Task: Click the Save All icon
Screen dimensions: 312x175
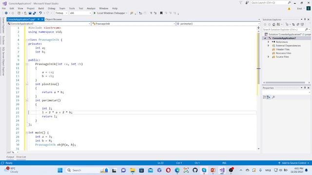Action: [x=35, y=13]
